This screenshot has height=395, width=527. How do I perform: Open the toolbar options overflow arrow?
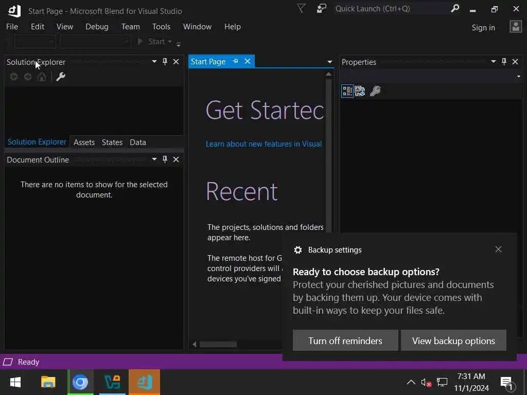pos(179,44)
